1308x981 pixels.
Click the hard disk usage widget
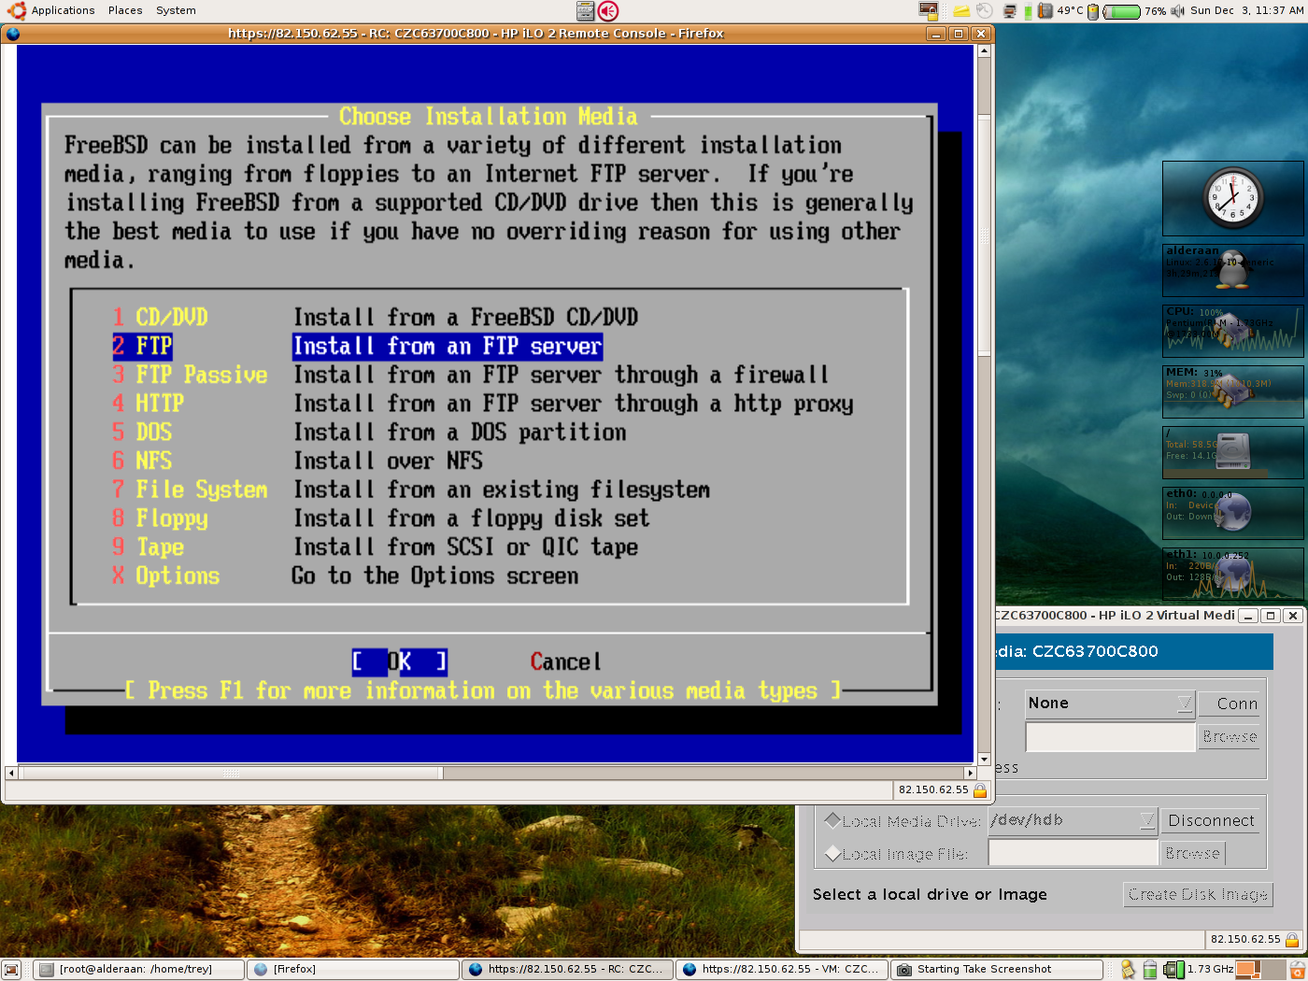1232,452
